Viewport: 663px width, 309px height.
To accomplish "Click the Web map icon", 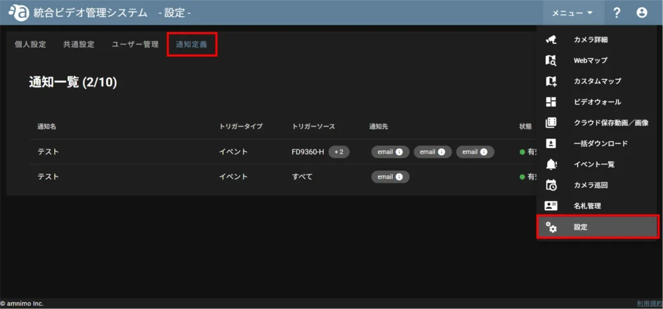I will click(x=551, y=61).
